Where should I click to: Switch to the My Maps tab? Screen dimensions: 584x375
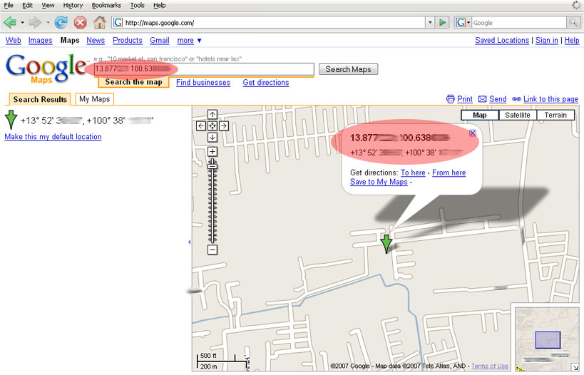(x=94, y=99)
